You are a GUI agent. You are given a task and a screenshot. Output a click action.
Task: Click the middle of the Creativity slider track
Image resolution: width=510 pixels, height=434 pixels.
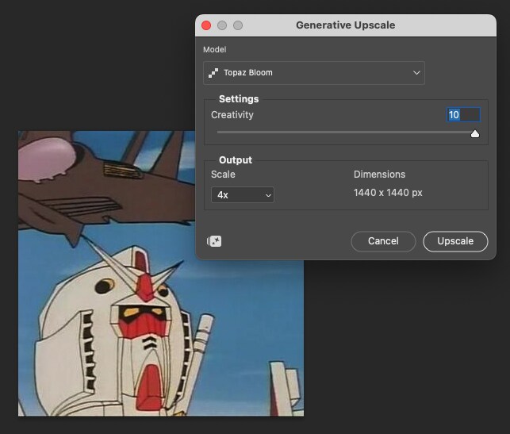tap(345, 133)
